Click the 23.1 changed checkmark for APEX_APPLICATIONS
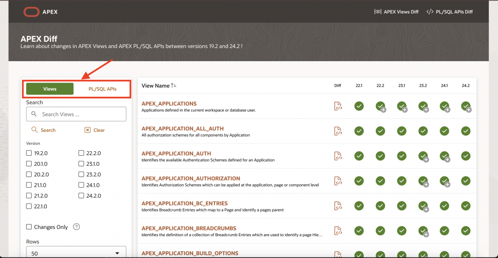This screenshot has height=258, width=498. coord(402,106)
